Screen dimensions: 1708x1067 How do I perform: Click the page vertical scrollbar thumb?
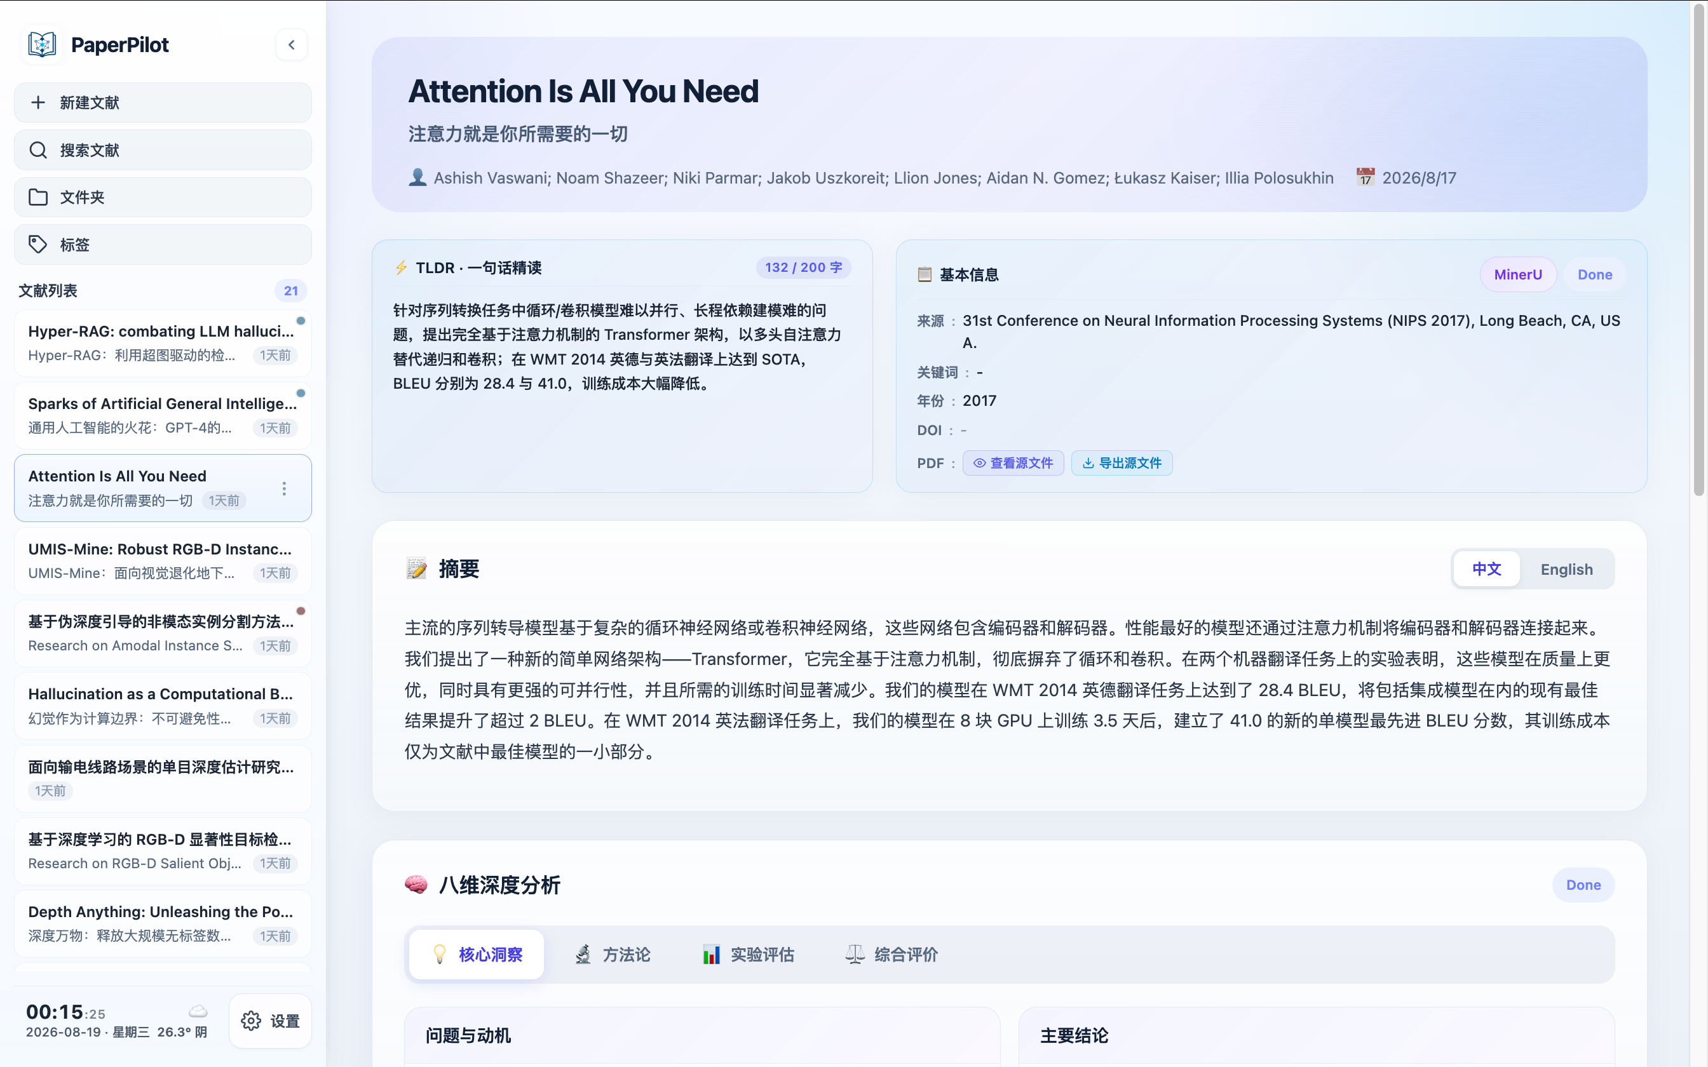pyautogui.click(x=1699, y=248)
